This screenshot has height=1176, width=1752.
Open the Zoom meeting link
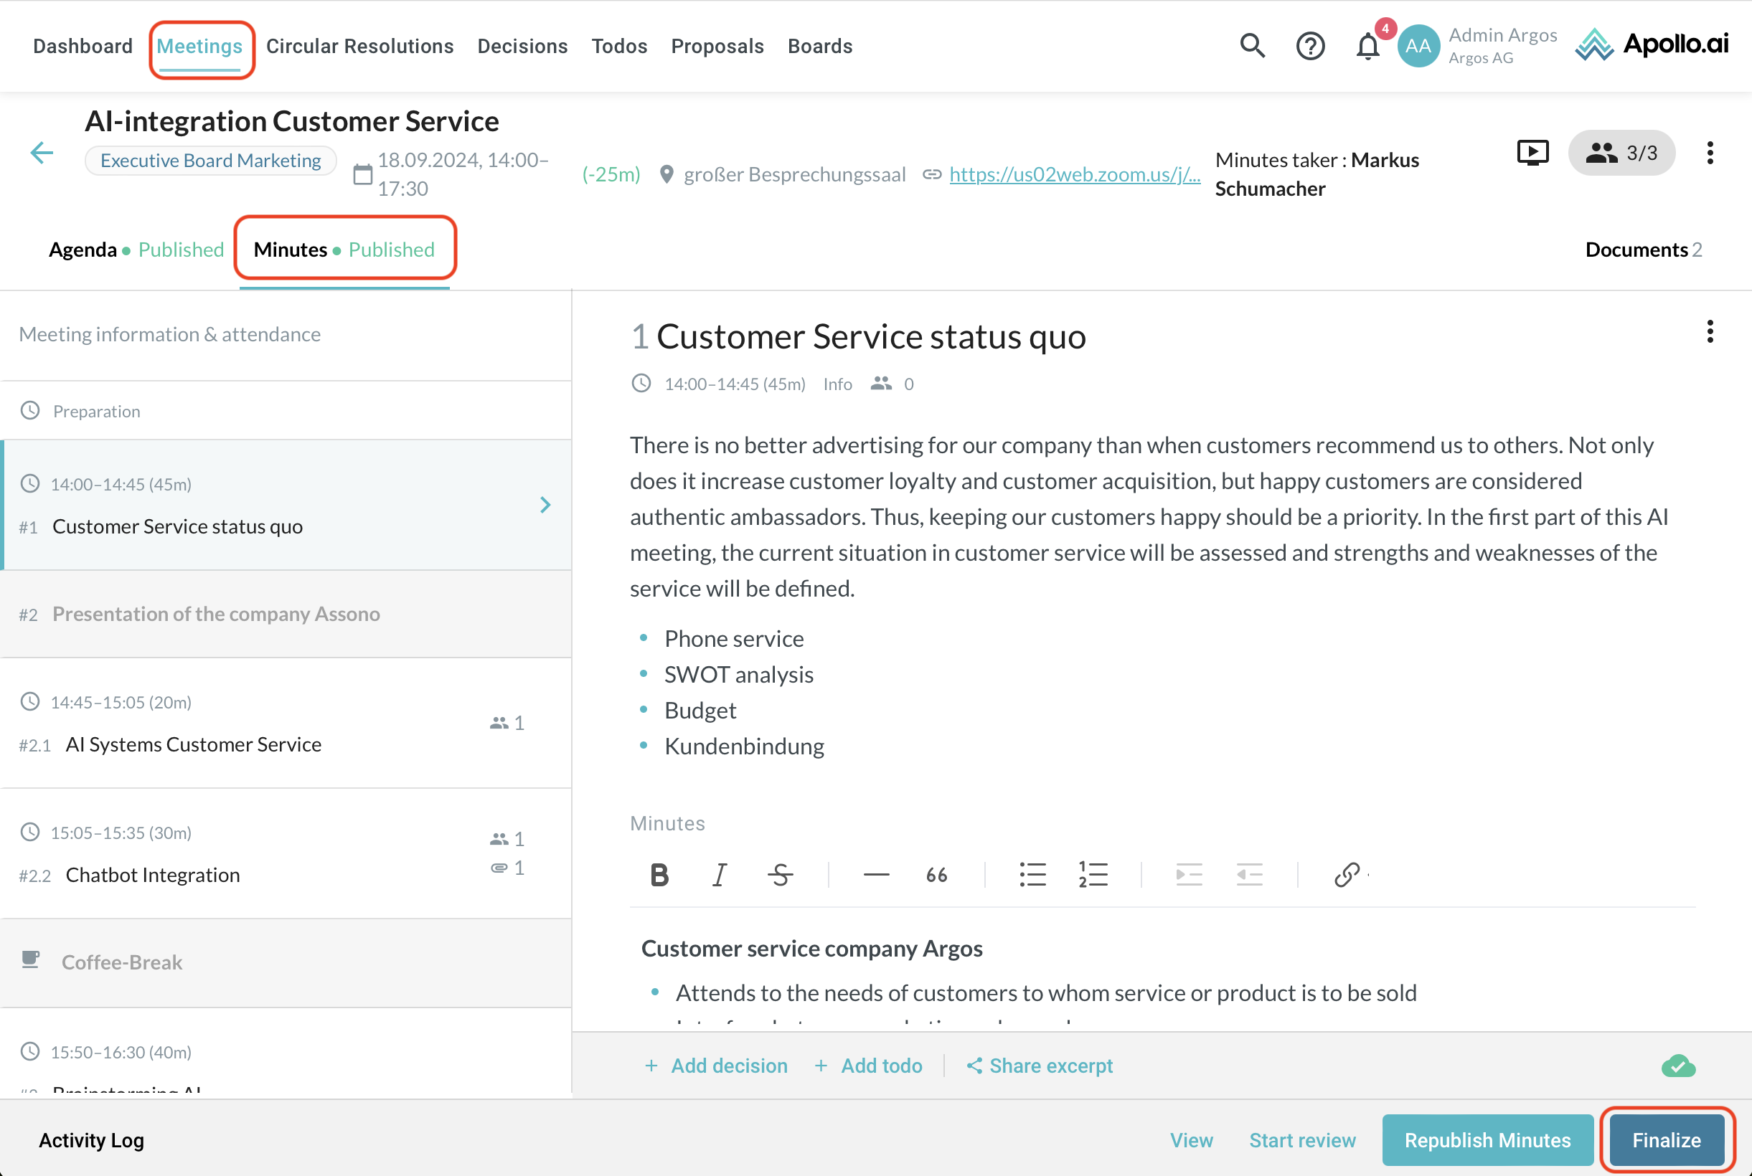pyautogui.click(x=1075, y=174)
